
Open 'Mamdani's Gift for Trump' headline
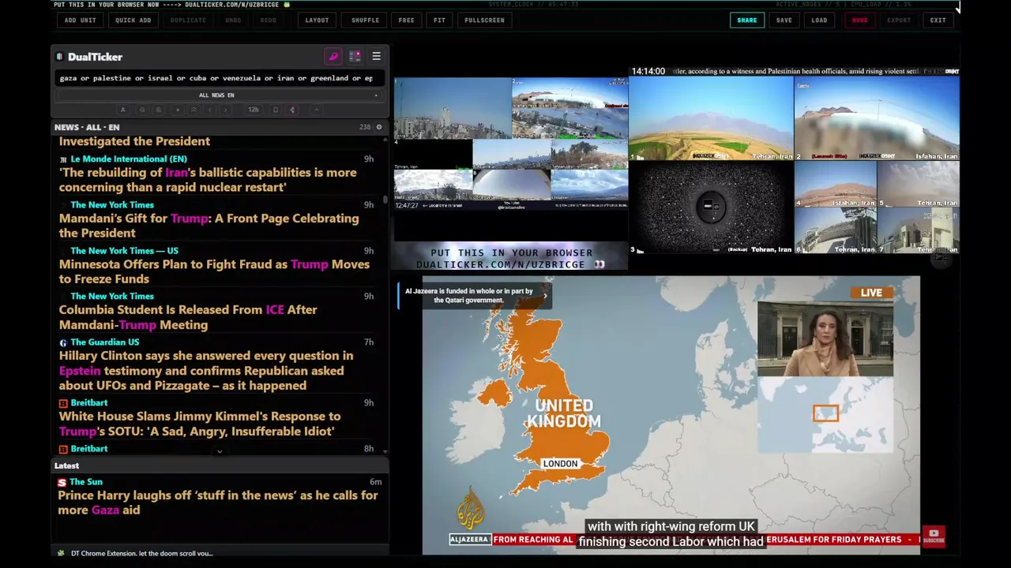click(209, 226)
